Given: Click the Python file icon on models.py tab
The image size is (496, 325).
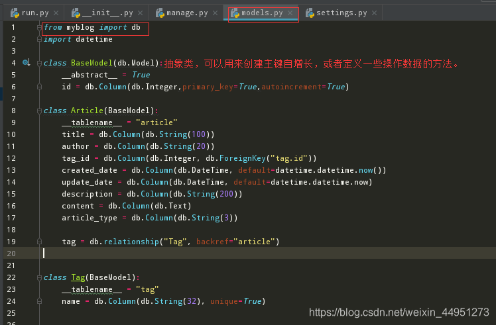Looking at the screenshot, I should click(x=235, y=13).
